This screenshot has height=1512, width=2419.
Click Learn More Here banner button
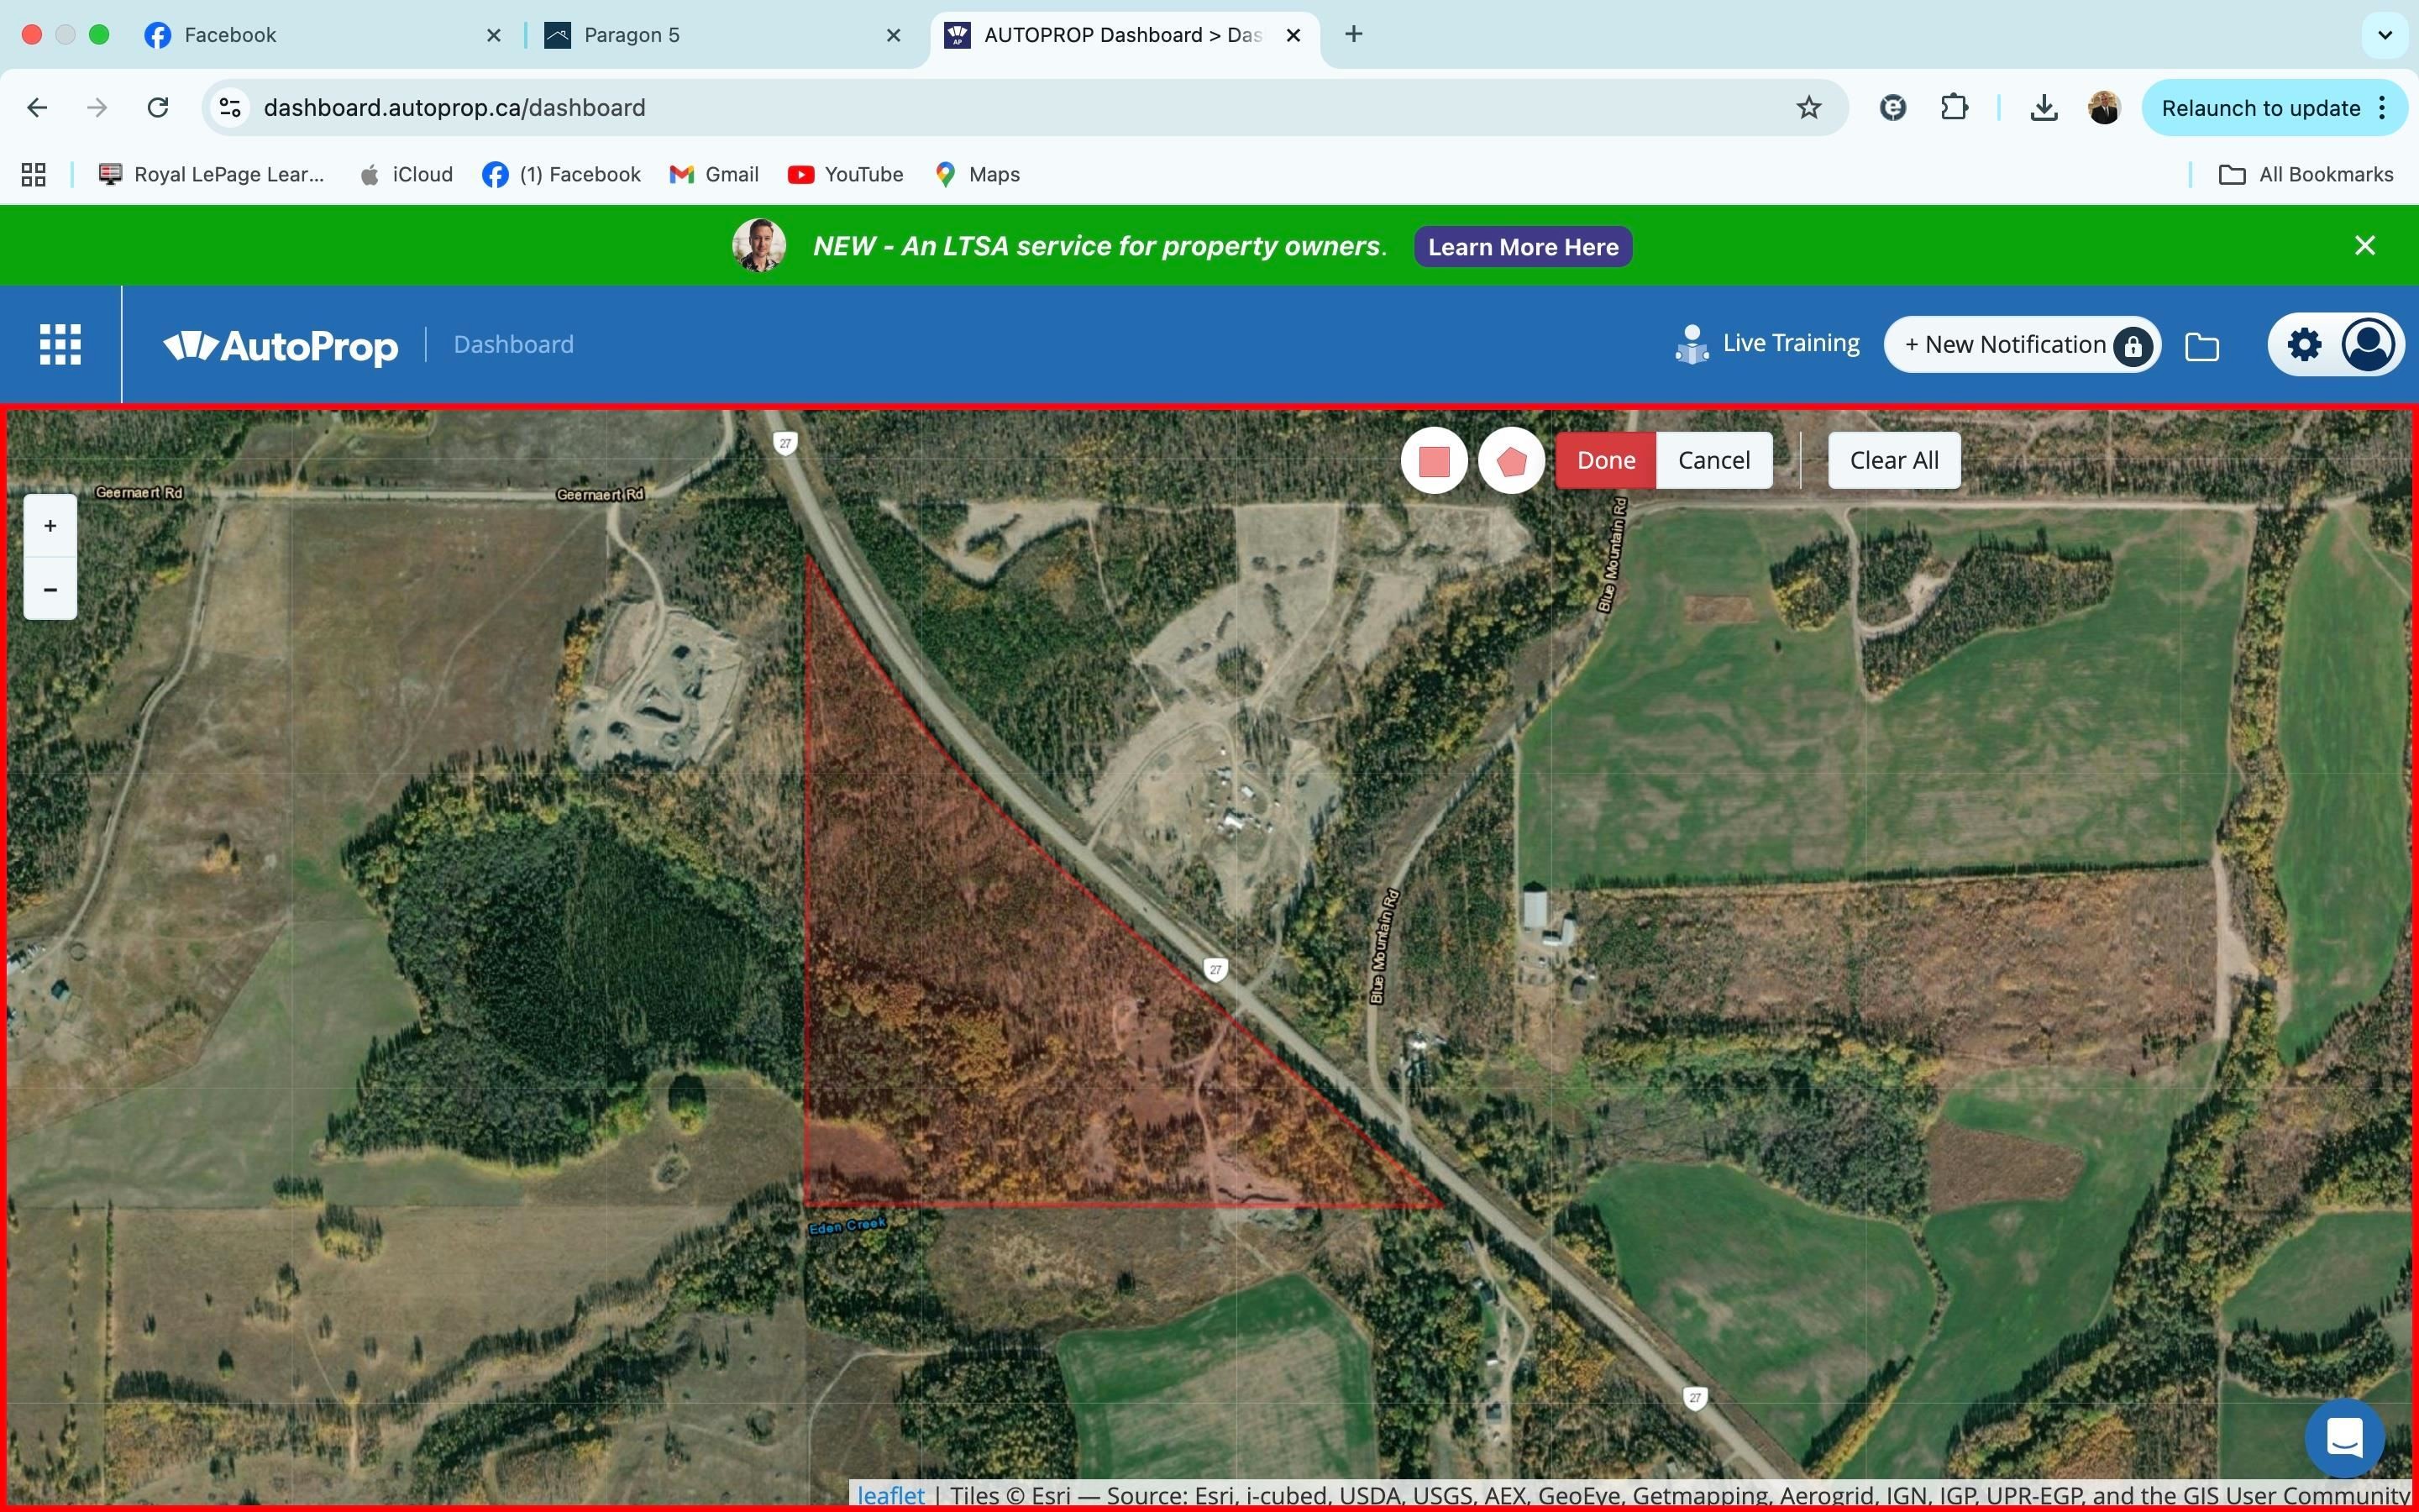point(1522,247)
